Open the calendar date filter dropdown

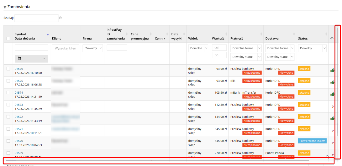click(x=31, y=59)
